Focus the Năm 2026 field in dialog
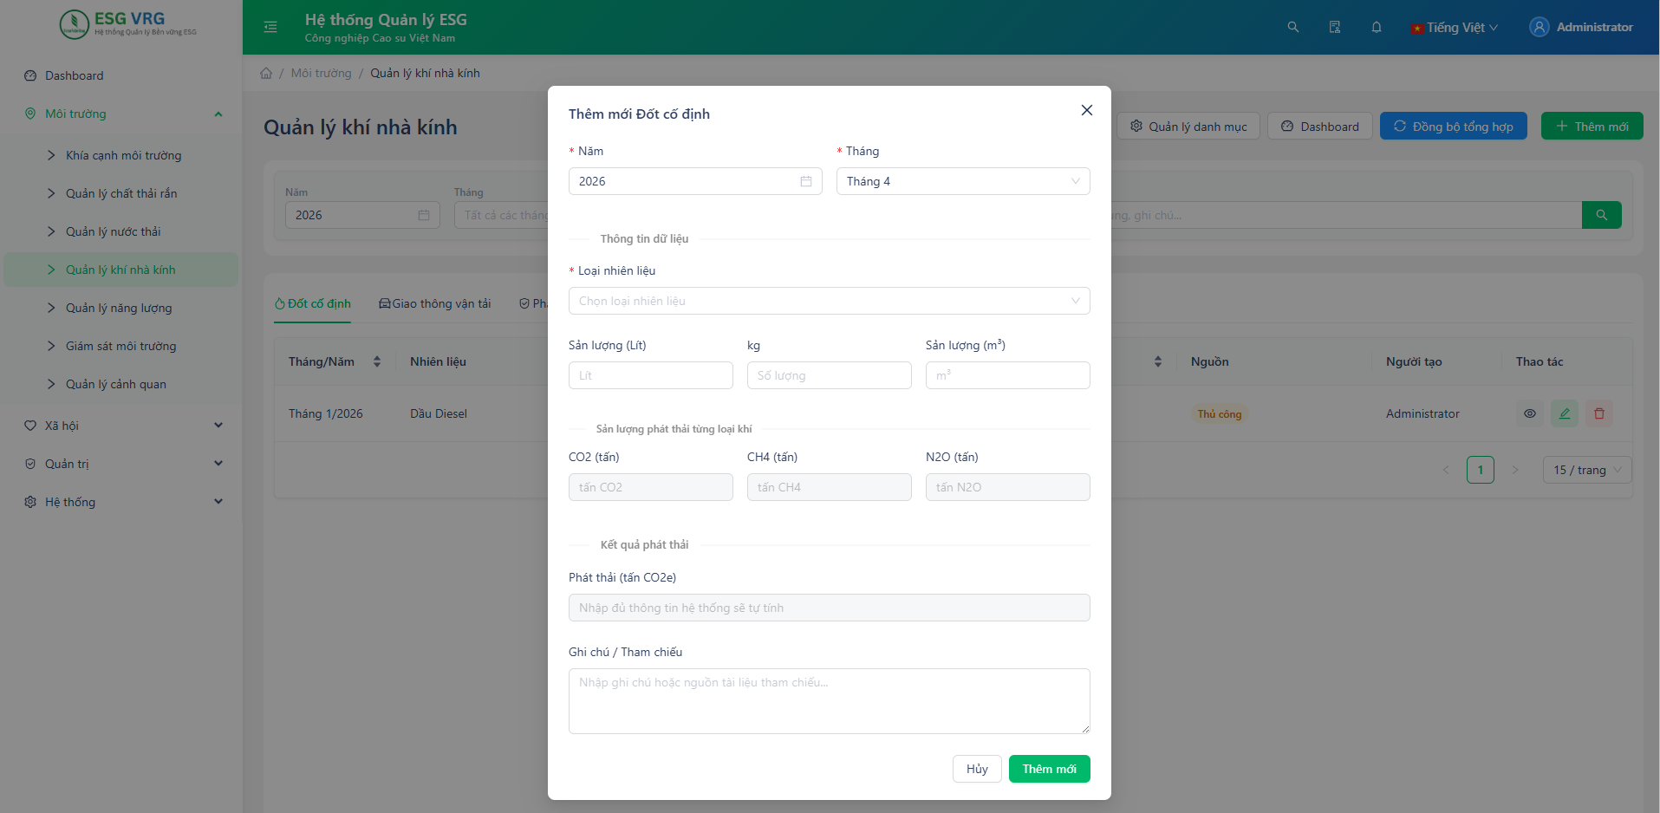1660x813 pixels. coord(695,181)
